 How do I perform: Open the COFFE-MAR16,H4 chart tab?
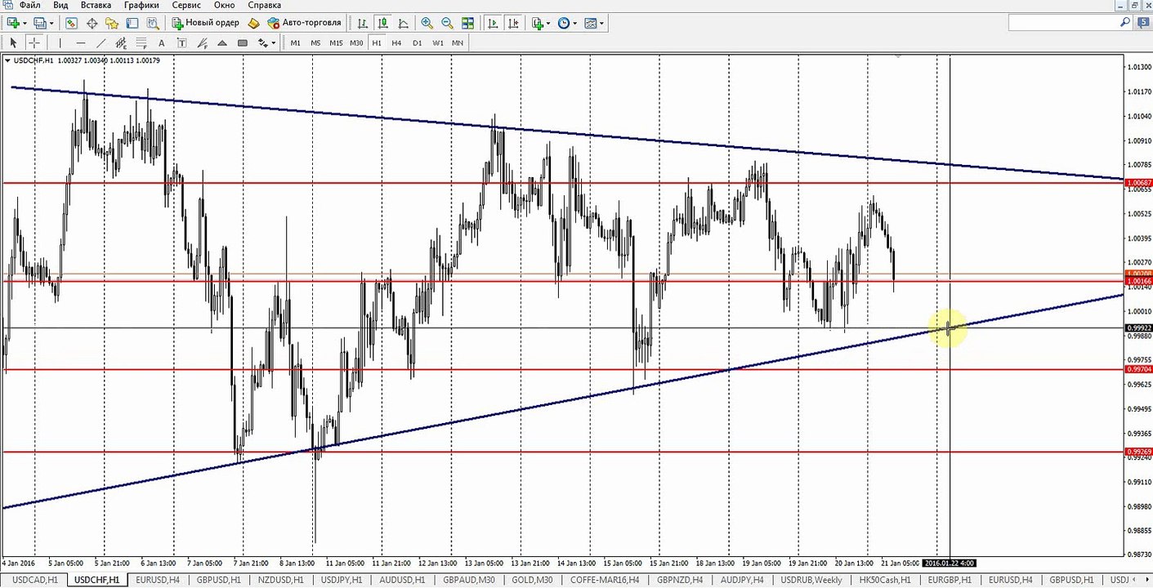(604, 580)
